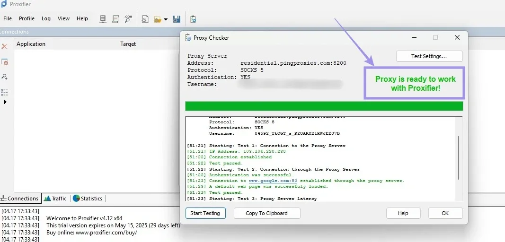
Task: Click the red X icon in Connections sidebar
Action: [x=5, y=47]
